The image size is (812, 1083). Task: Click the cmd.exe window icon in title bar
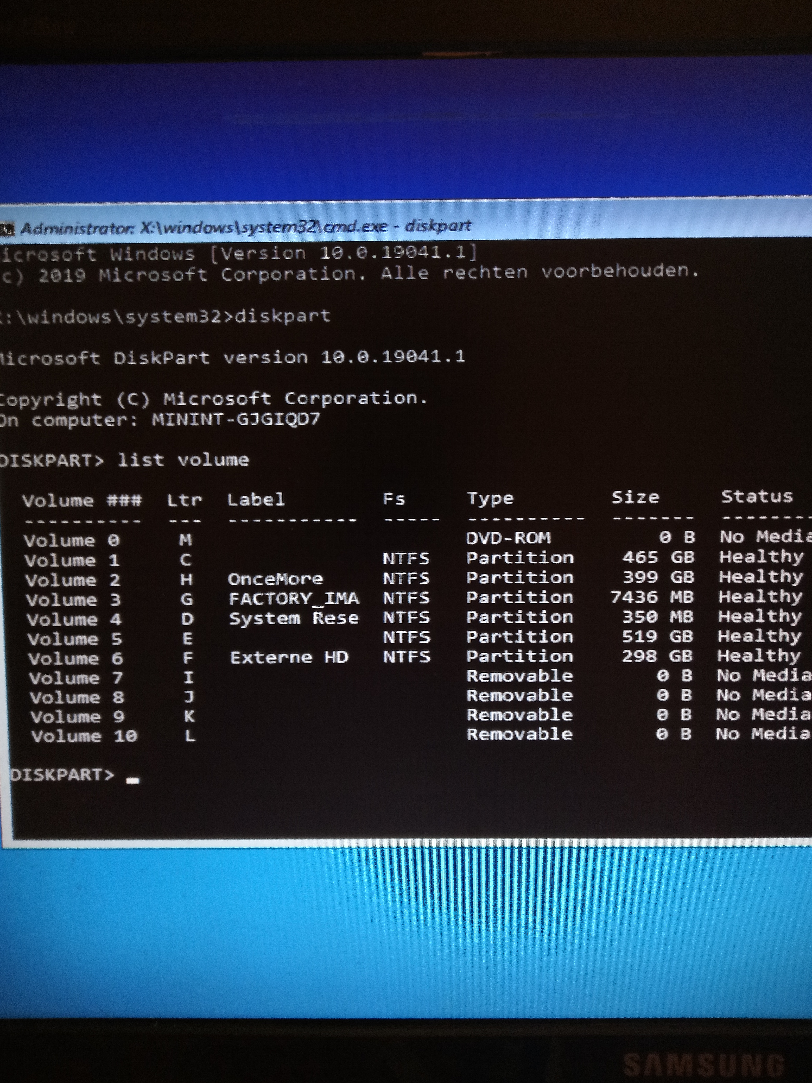point(7,229)
